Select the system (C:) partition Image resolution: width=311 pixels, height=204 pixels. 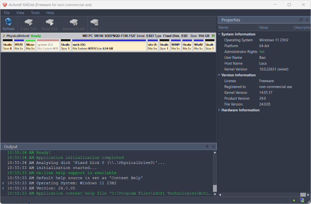[x=48, y=45]
